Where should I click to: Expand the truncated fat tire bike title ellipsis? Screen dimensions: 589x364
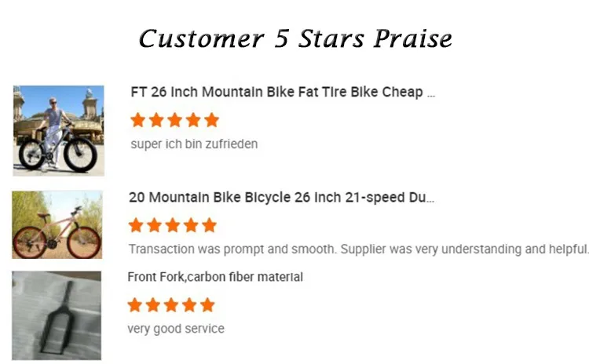(431, 95)
